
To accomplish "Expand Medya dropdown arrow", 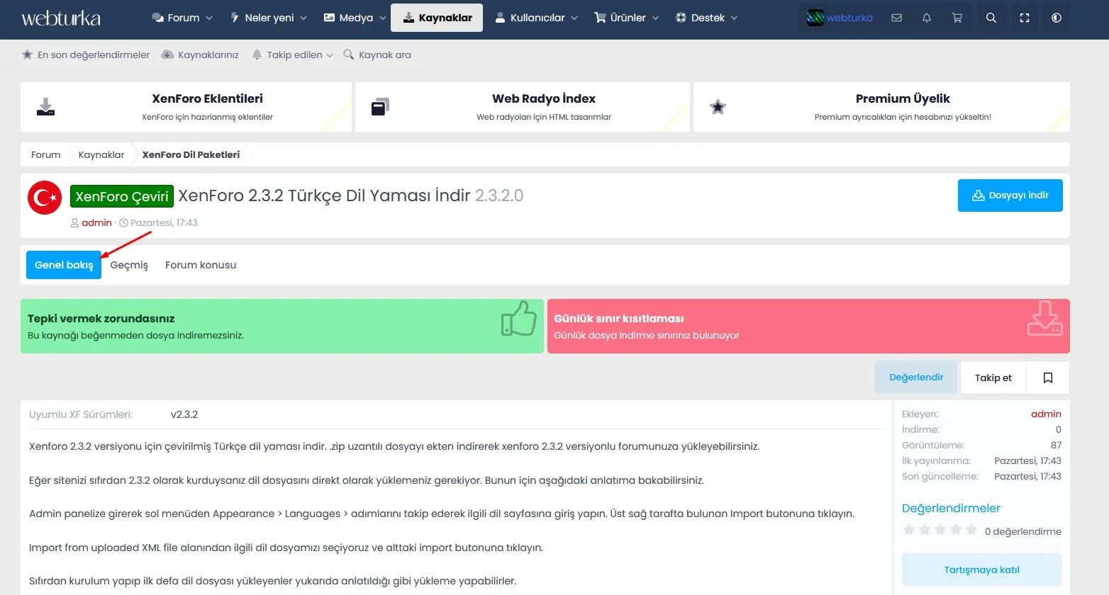I will pos(383,18).
